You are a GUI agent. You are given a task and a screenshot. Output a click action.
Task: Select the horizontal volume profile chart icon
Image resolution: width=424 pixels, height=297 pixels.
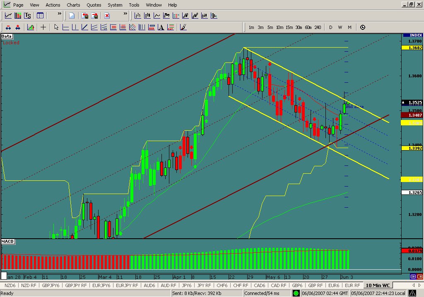(x=214, y=16)
